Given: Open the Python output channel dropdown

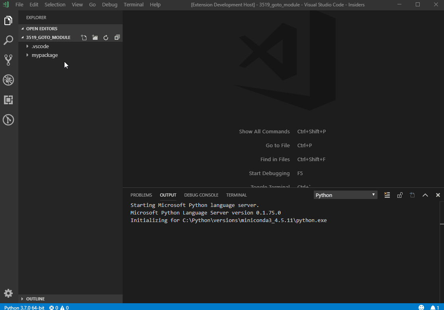Looking at the screenshot, I should [345, 195].
